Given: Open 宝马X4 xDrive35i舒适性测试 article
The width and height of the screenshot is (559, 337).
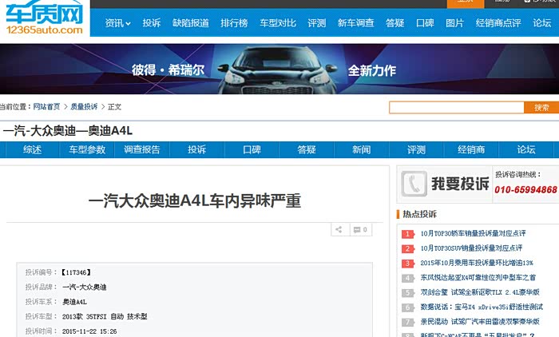Looking at the screenshot, I should click(482, 307).
